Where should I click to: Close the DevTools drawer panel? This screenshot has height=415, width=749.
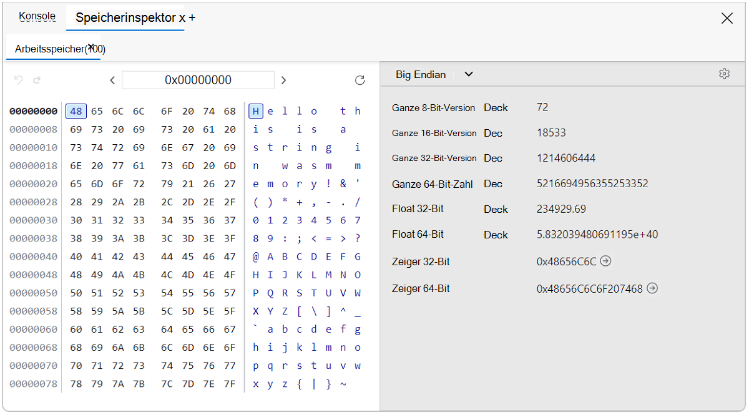[x=727, y=18]
